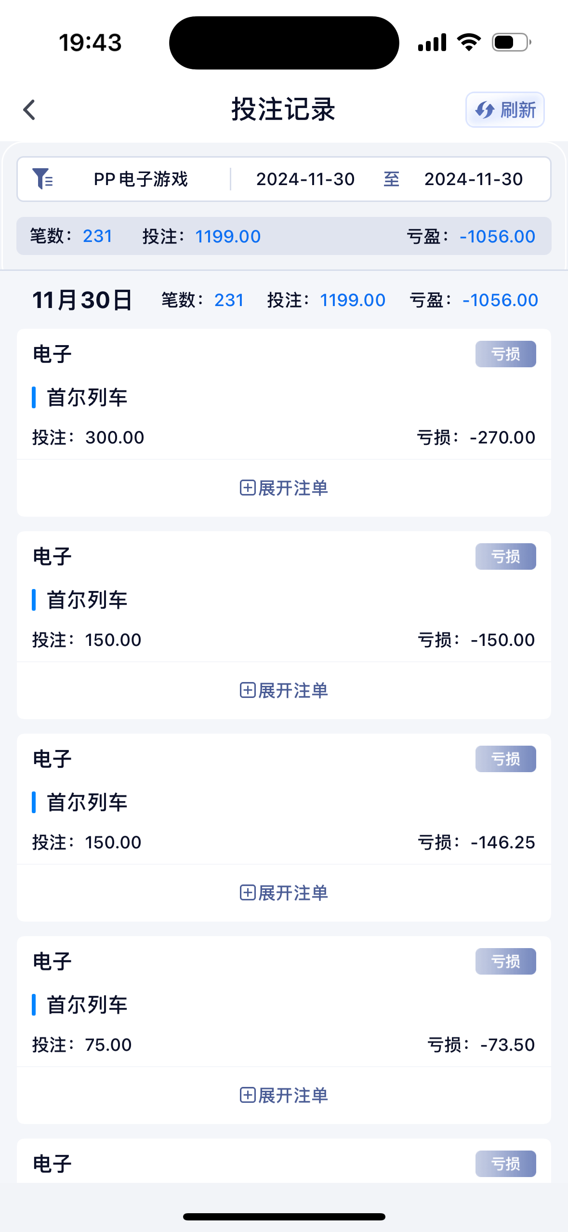568x1232 pixels.
Task: Open the PP电子游戏 game filter dropdown
Action: point(141,179)
